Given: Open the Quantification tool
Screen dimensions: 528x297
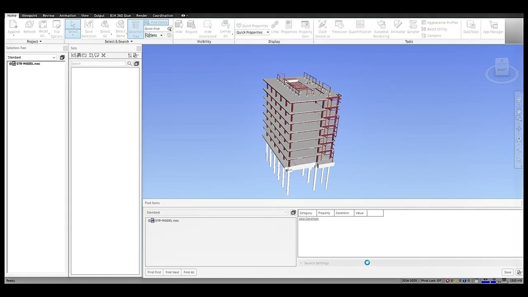Looking at the screenshot, I should click(360, 28).
